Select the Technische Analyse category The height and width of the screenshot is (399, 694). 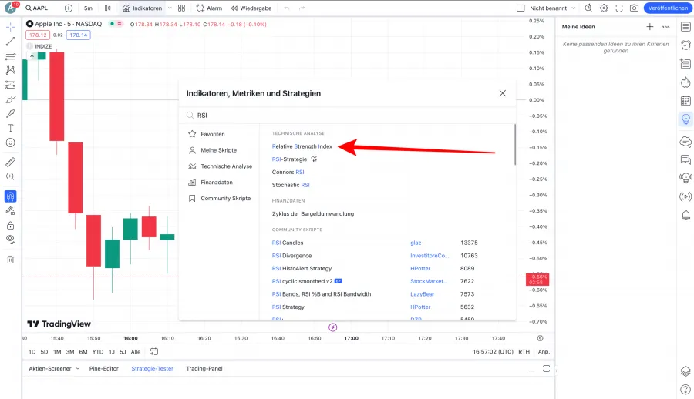pos(219,166)
